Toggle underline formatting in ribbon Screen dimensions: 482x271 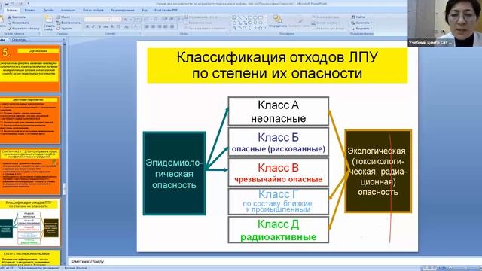(x=99, y=27)
